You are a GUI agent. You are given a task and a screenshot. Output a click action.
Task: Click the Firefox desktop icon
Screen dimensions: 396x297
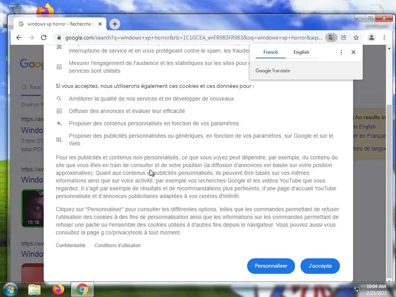click(46, 9)
